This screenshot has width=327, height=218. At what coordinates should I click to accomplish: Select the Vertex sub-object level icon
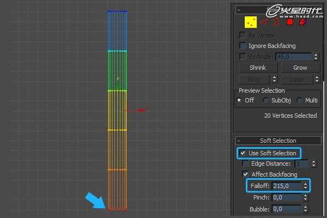click(251, 22)
